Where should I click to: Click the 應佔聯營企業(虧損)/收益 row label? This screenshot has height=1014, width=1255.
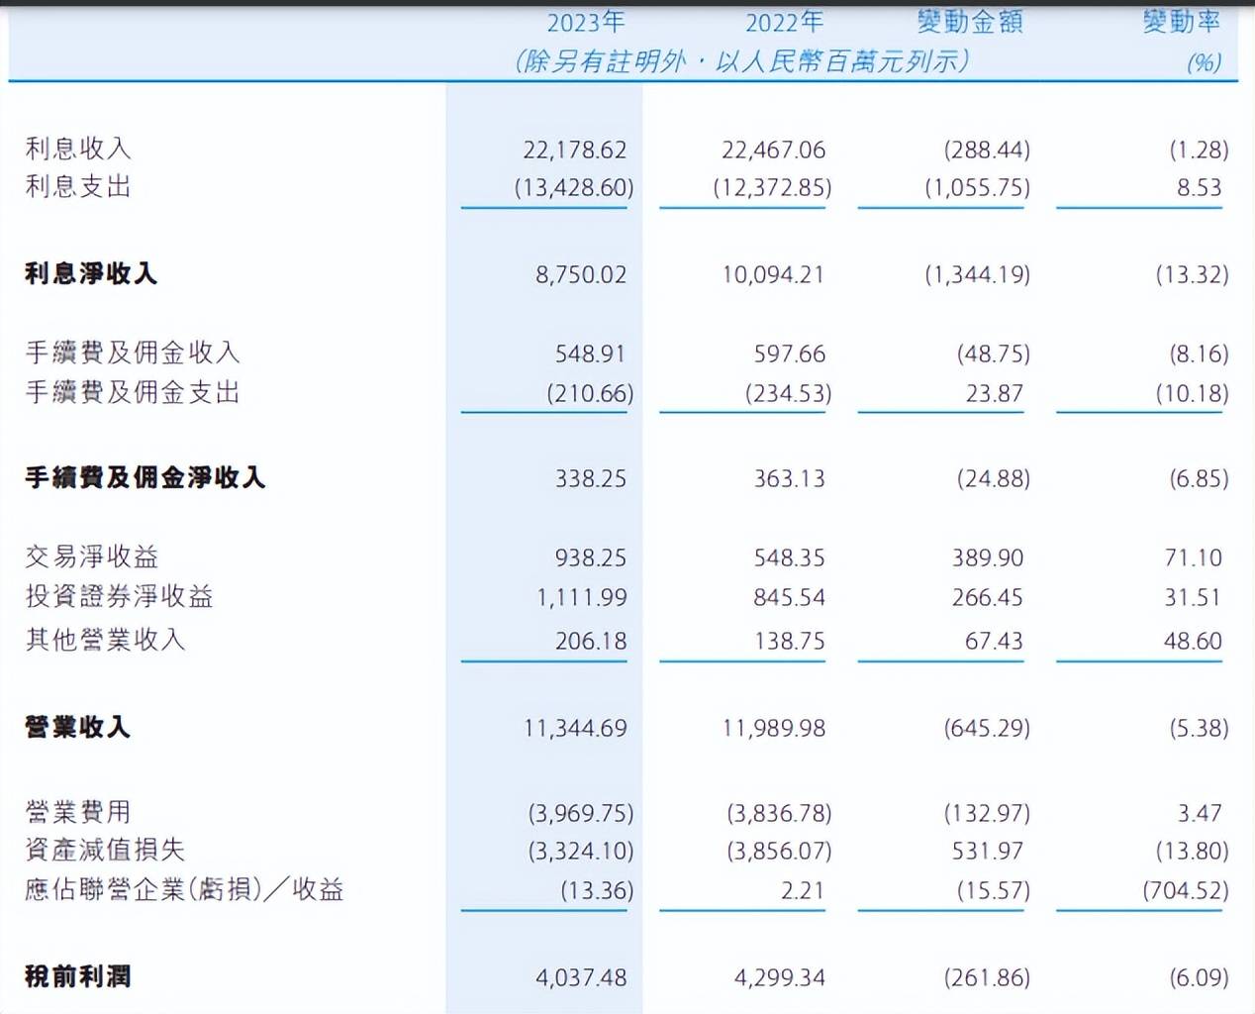coord(184,889)
